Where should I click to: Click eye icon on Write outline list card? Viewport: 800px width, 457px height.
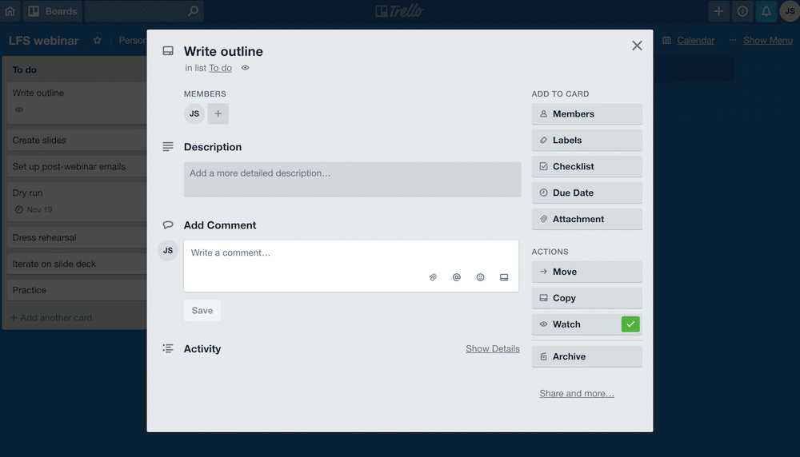point(19,109)
